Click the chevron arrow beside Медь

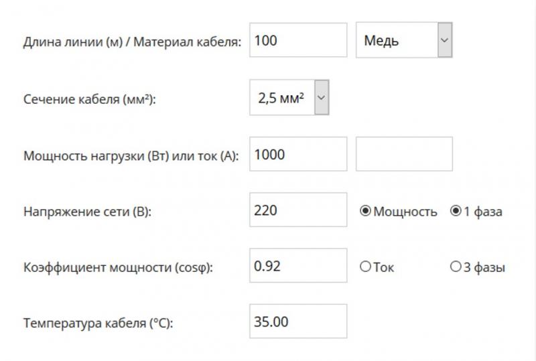[444, 40]
